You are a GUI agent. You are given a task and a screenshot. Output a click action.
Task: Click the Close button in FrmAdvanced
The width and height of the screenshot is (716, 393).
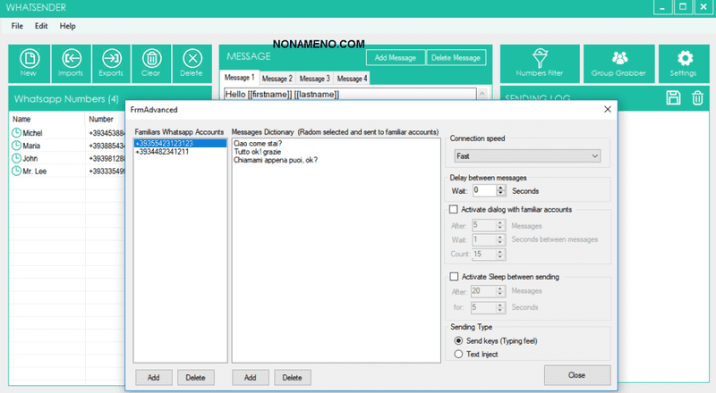coord(577,375)
